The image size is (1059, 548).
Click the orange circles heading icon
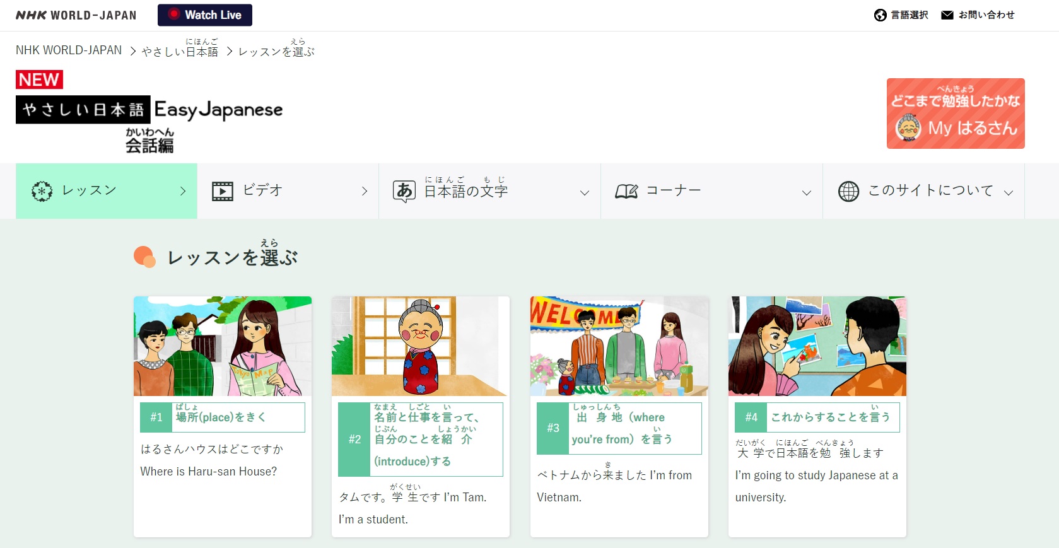tap(145, 257)
